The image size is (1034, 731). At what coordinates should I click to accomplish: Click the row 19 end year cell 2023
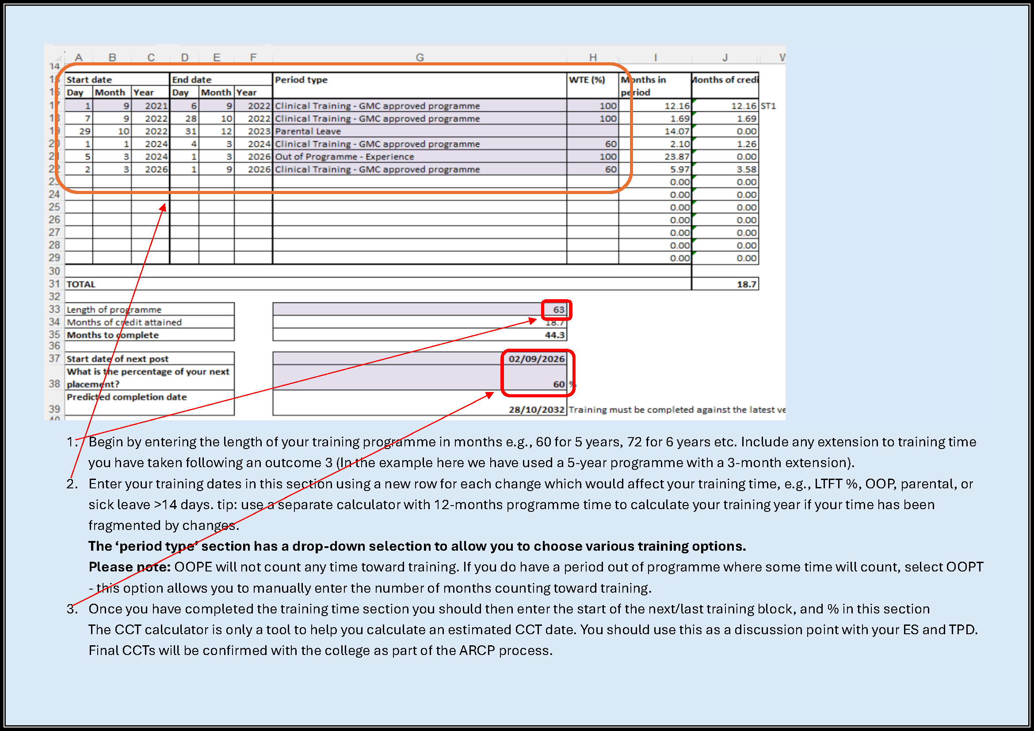[253, 131]
